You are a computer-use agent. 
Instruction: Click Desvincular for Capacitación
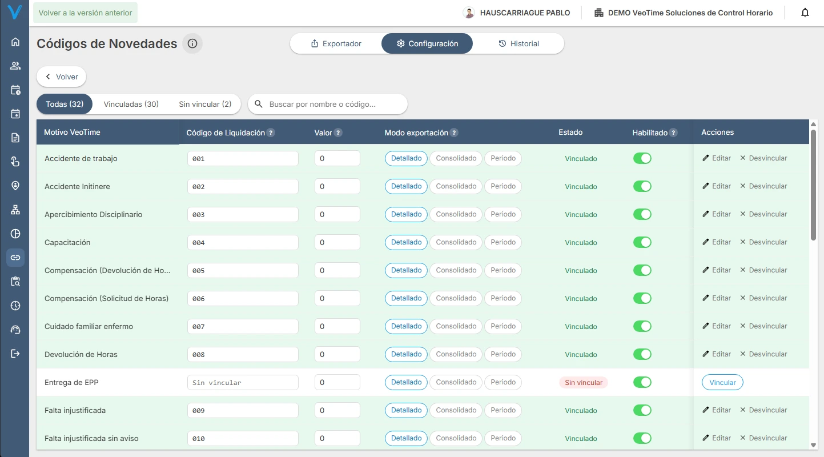[x=763, y=242]
